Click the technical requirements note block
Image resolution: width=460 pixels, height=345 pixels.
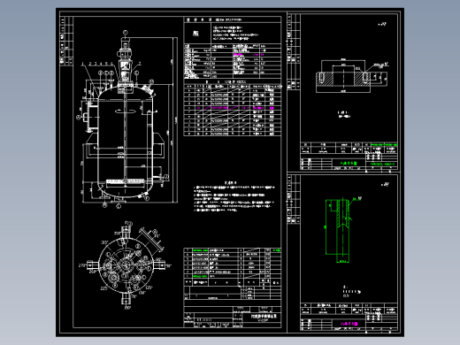[234, 196]
